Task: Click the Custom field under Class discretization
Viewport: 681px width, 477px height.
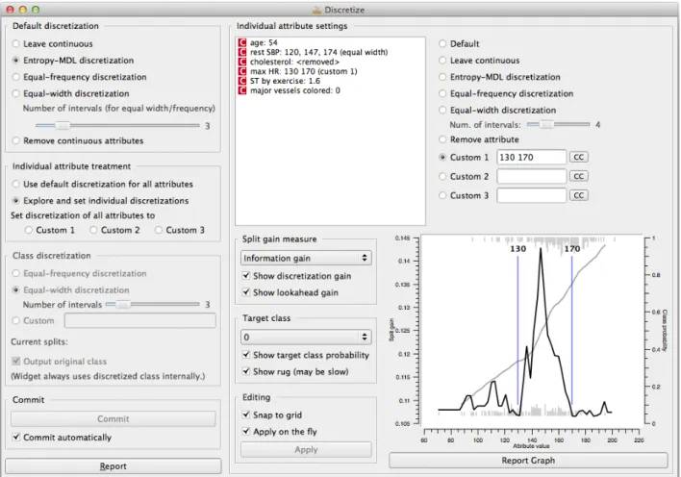Action: point(139,320)
